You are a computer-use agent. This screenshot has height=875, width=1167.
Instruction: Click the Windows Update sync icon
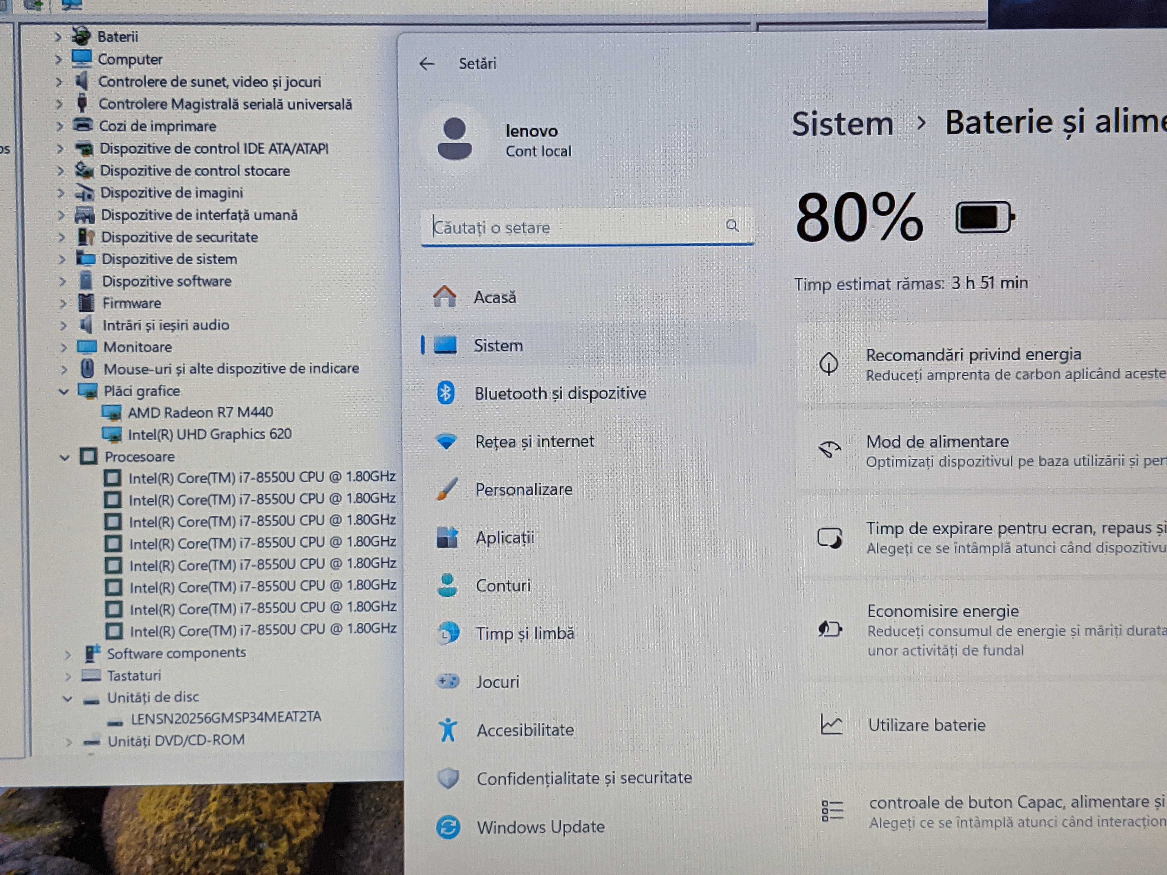448,827
